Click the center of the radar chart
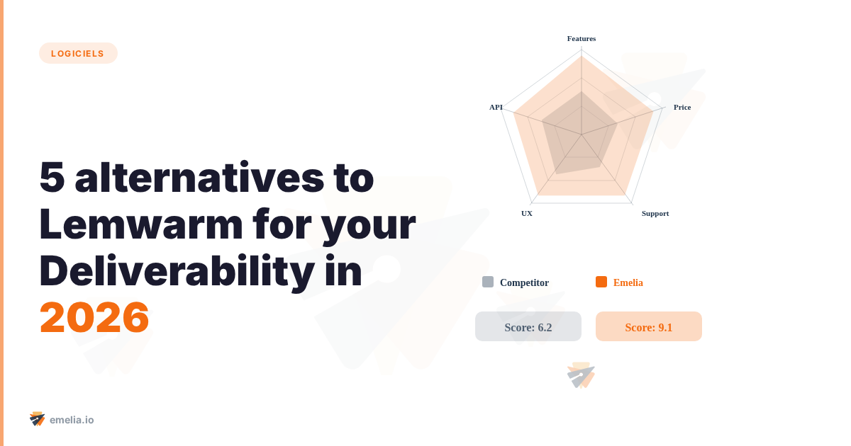851x446 pixels. pos(582,134)
